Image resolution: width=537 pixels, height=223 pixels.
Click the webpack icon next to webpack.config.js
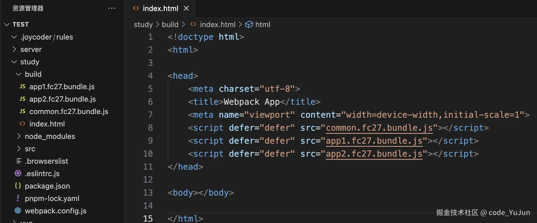pyautogui.click(x=18, y=211)
